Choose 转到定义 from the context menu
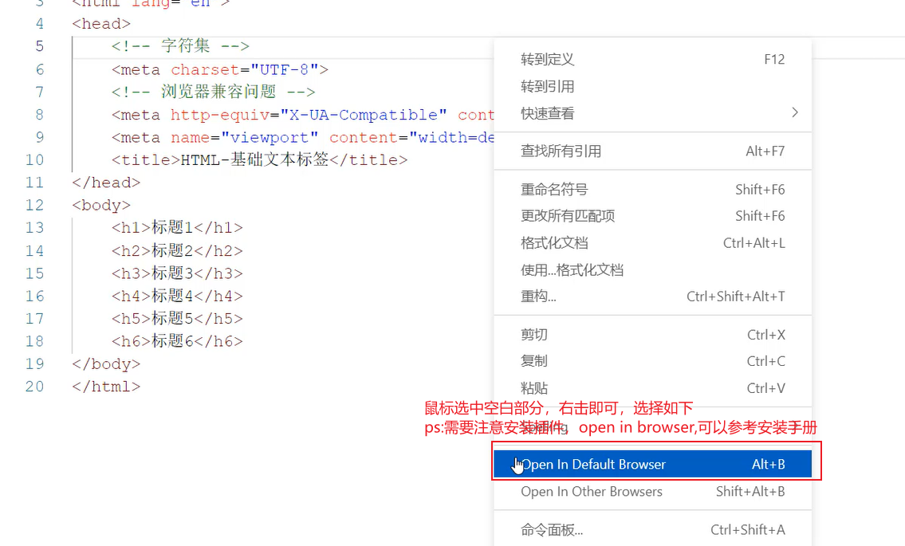The image size is (905, 546). click(x=652, y=60)
